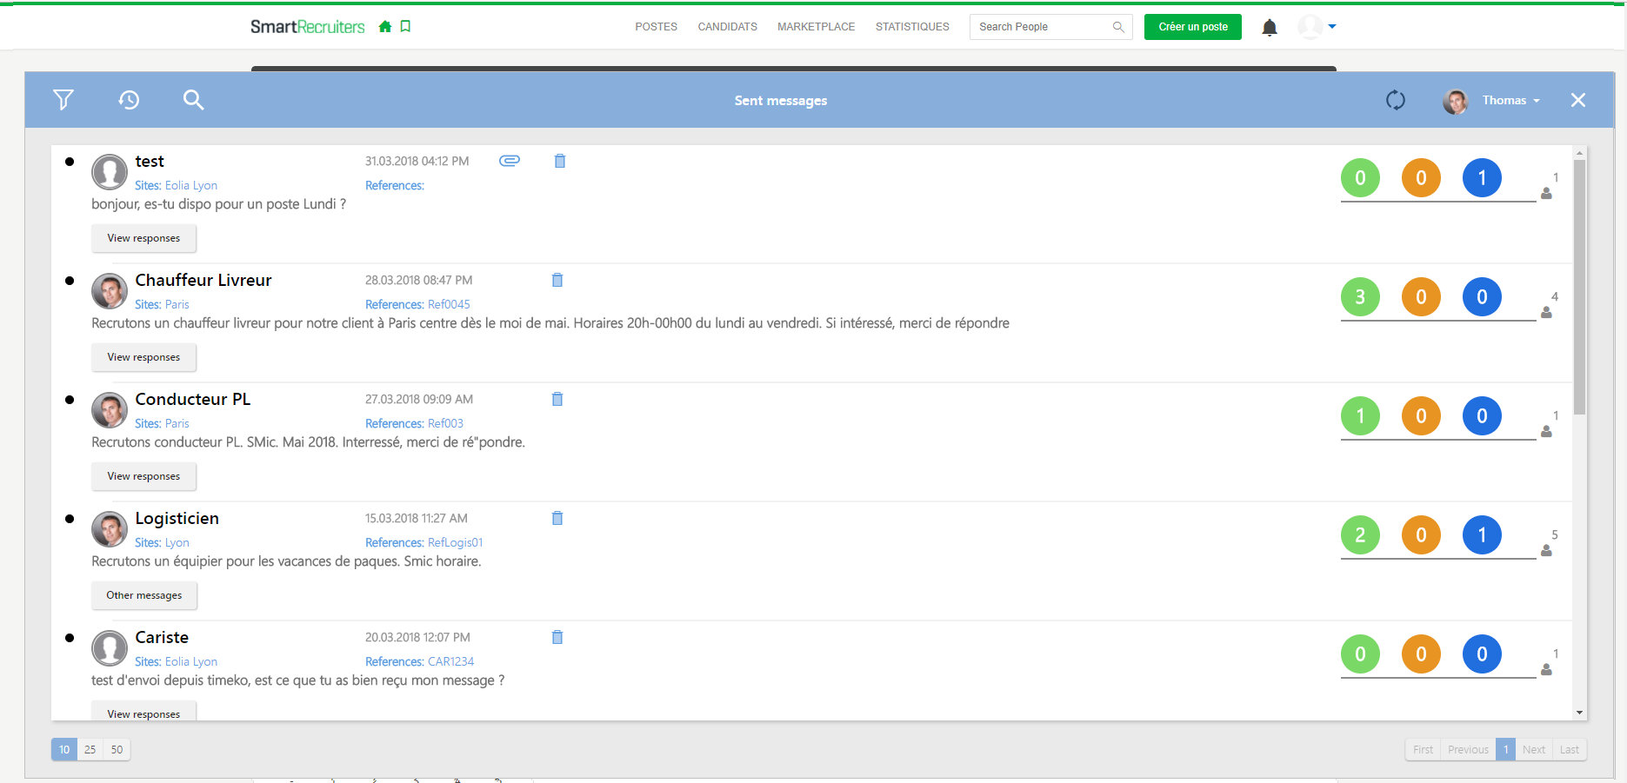Viewport: 1627px width, 783px height.
Task: Click trash icon for Conducteur PL message
Action: click(x=557, y=399)
